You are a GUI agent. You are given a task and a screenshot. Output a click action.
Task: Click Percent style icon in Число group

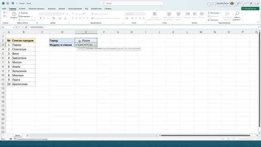click(132, 18)
